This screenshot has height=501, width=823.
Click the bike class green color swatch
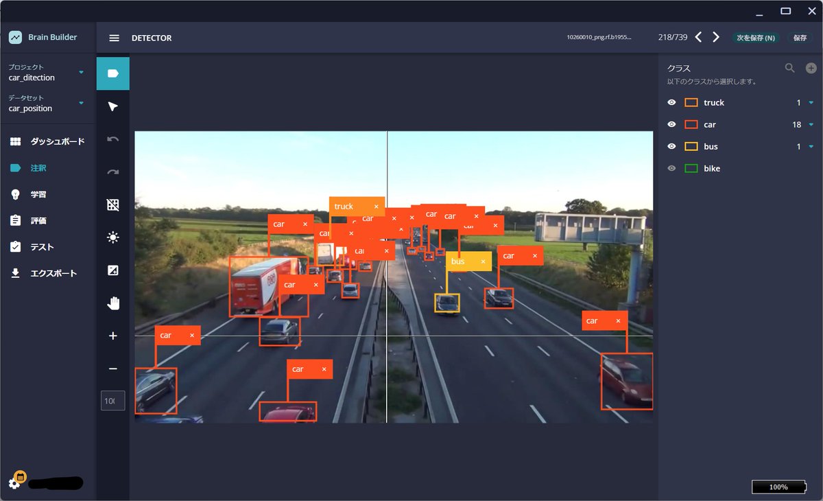691,168
